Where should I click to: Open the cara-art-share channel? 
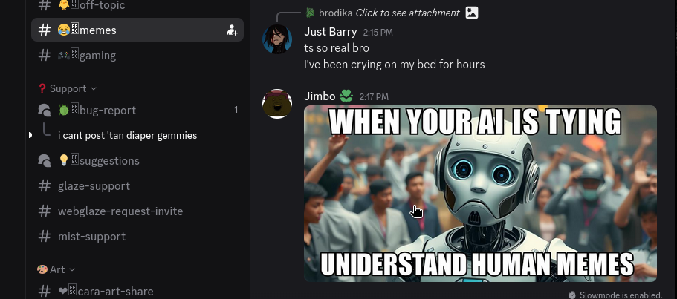point(137,292)
